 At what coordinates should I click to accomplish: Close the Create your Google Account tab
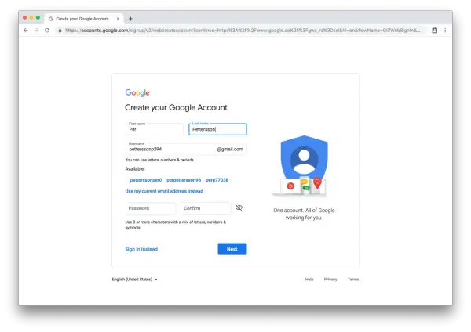tap(118, 19)
